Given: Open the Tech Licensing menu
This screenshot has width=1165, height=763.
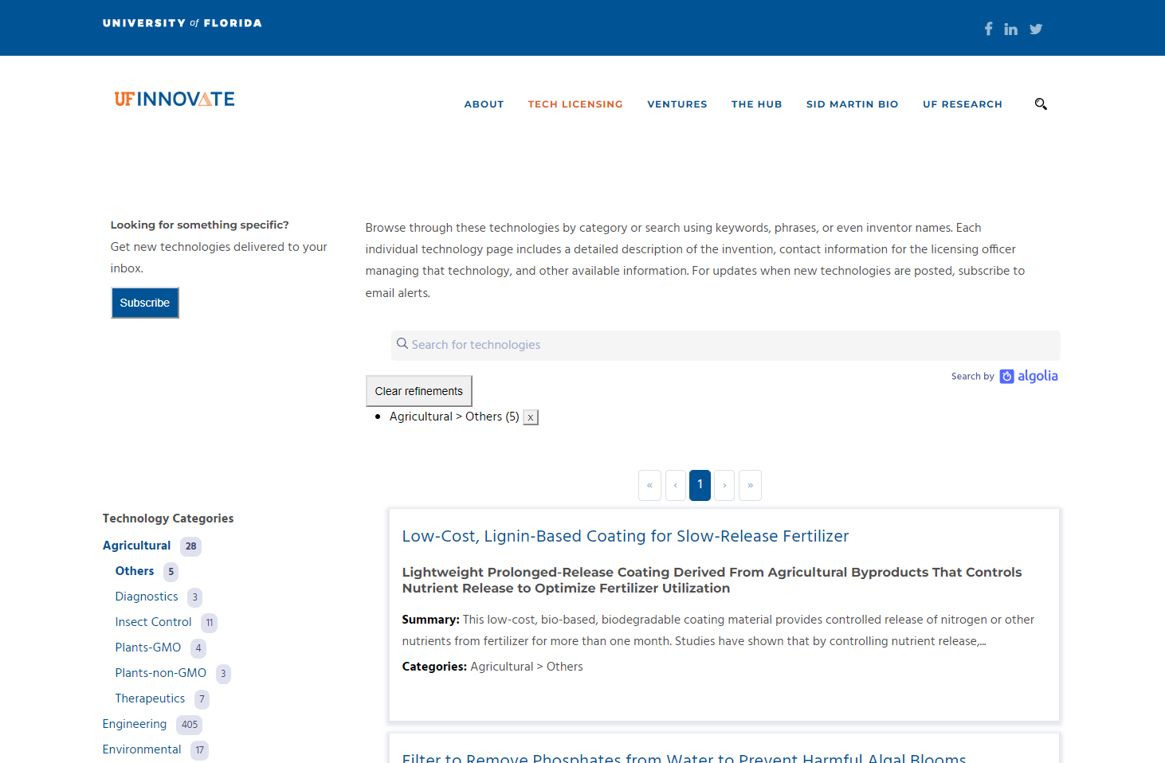Looking at the screenshot, I should 575,104.
